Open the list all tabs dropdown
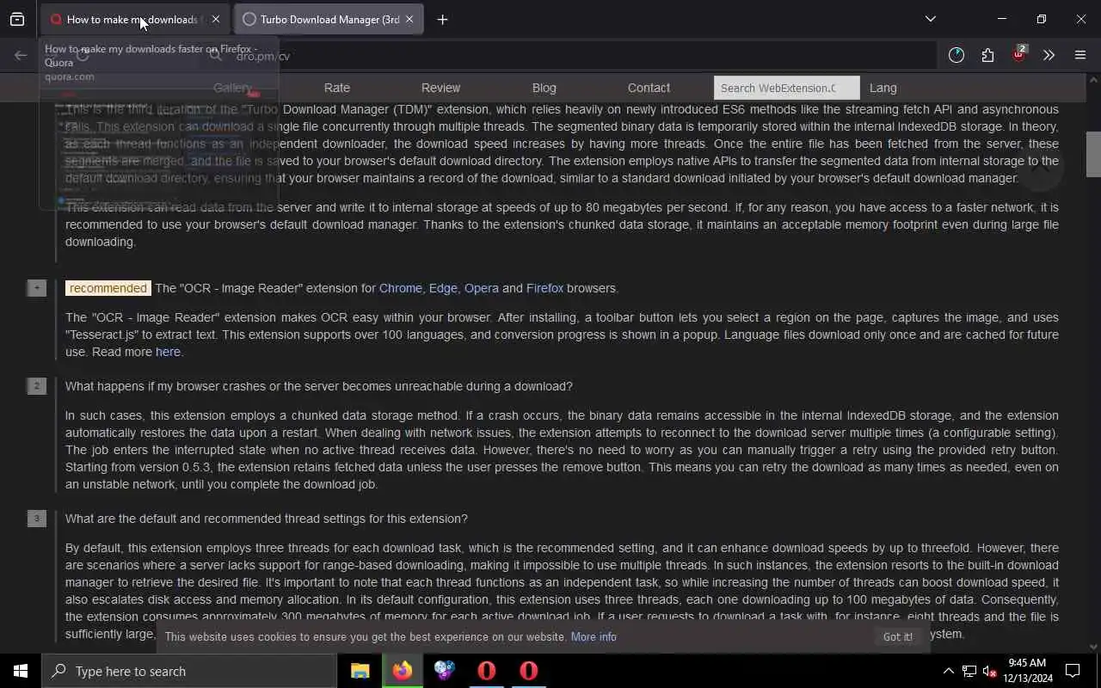 click(930, 19)
